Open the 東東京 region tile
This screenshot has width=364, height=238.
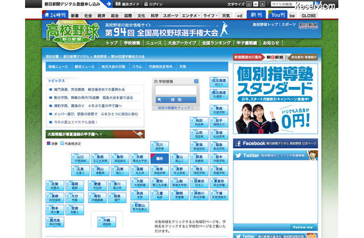(218, 183)
